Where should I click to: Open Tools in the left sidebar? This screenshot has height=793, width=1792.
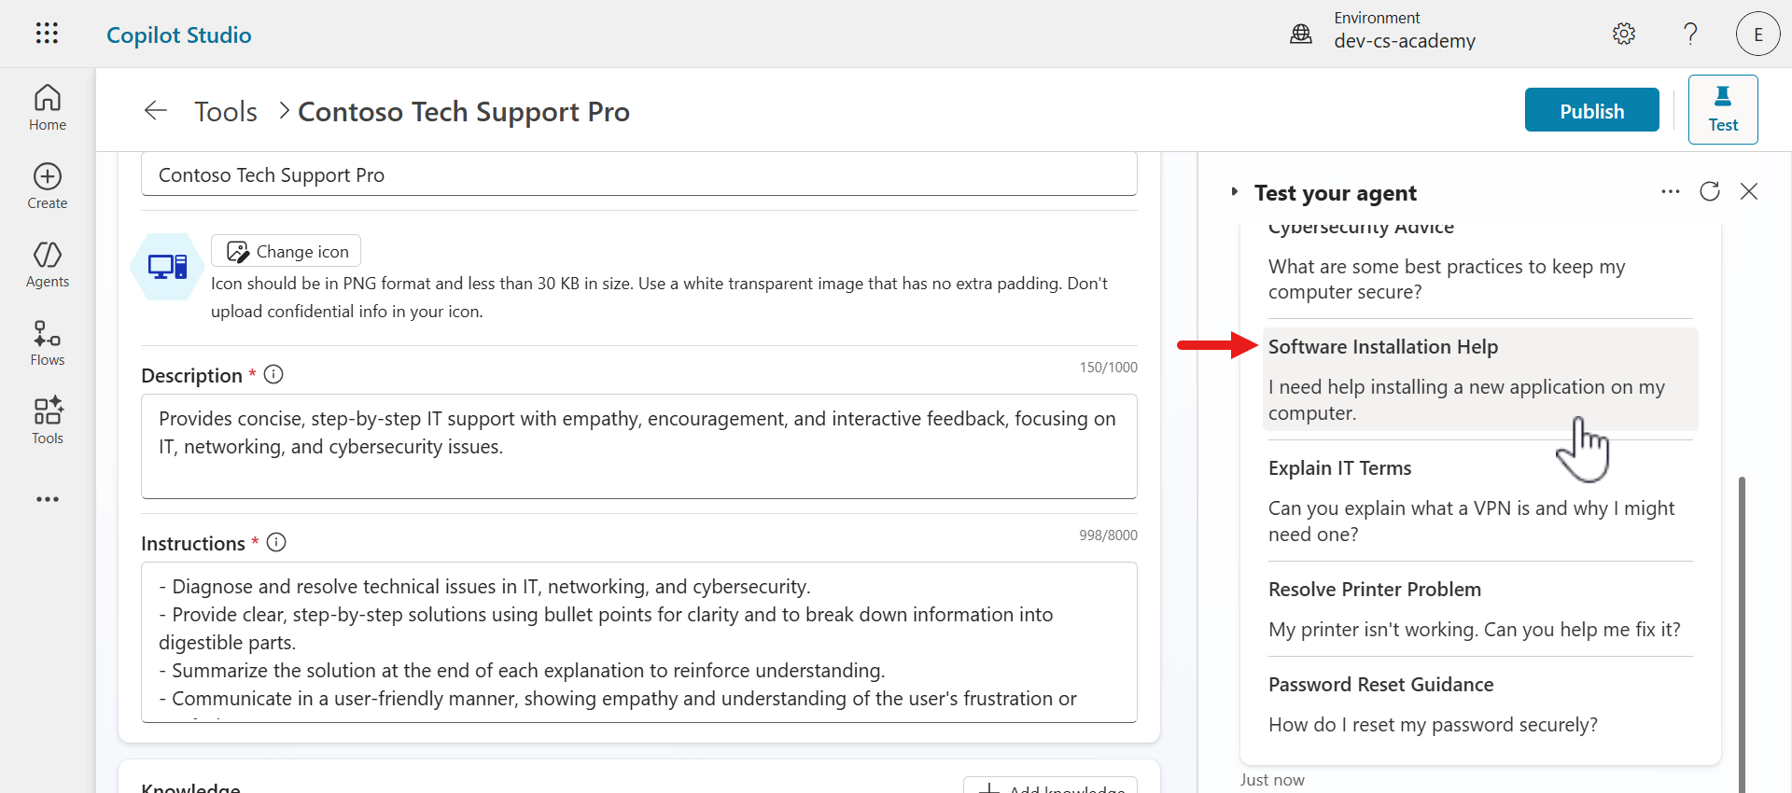pyautogui.click(x=48, y=422)
